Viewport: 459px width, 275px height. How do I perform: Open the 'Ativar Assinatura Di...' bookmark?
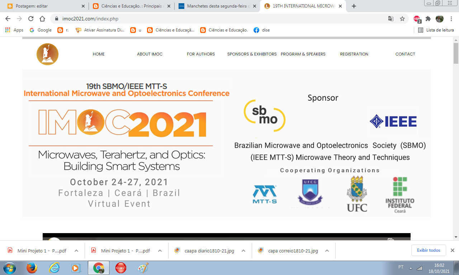coord(100,30)
